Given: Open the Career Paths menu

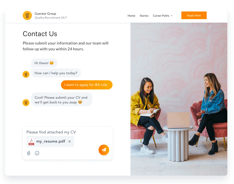Looking at the screenshot, I should (x=162, y=16).
